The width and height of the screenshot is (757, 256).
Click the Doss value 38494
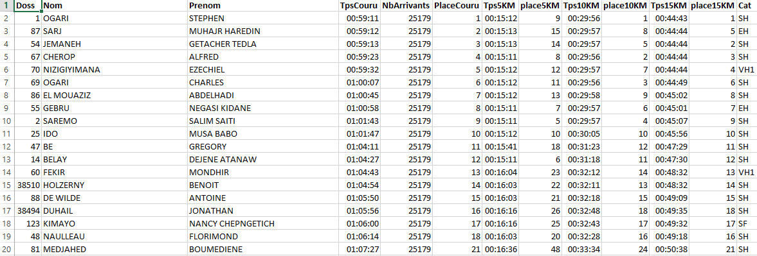coord(28,210)
